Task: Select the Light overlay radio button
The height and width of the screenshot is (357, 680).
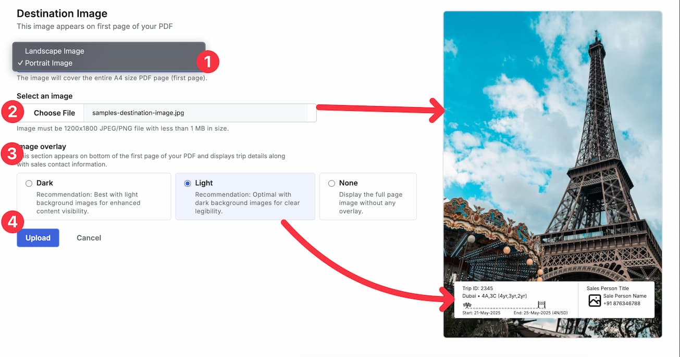Action: [187, 183]
